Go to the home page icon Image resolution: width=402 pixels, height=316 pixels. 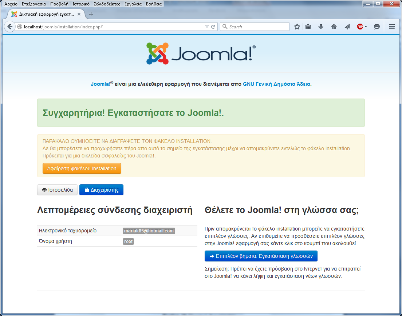point(334,27)
